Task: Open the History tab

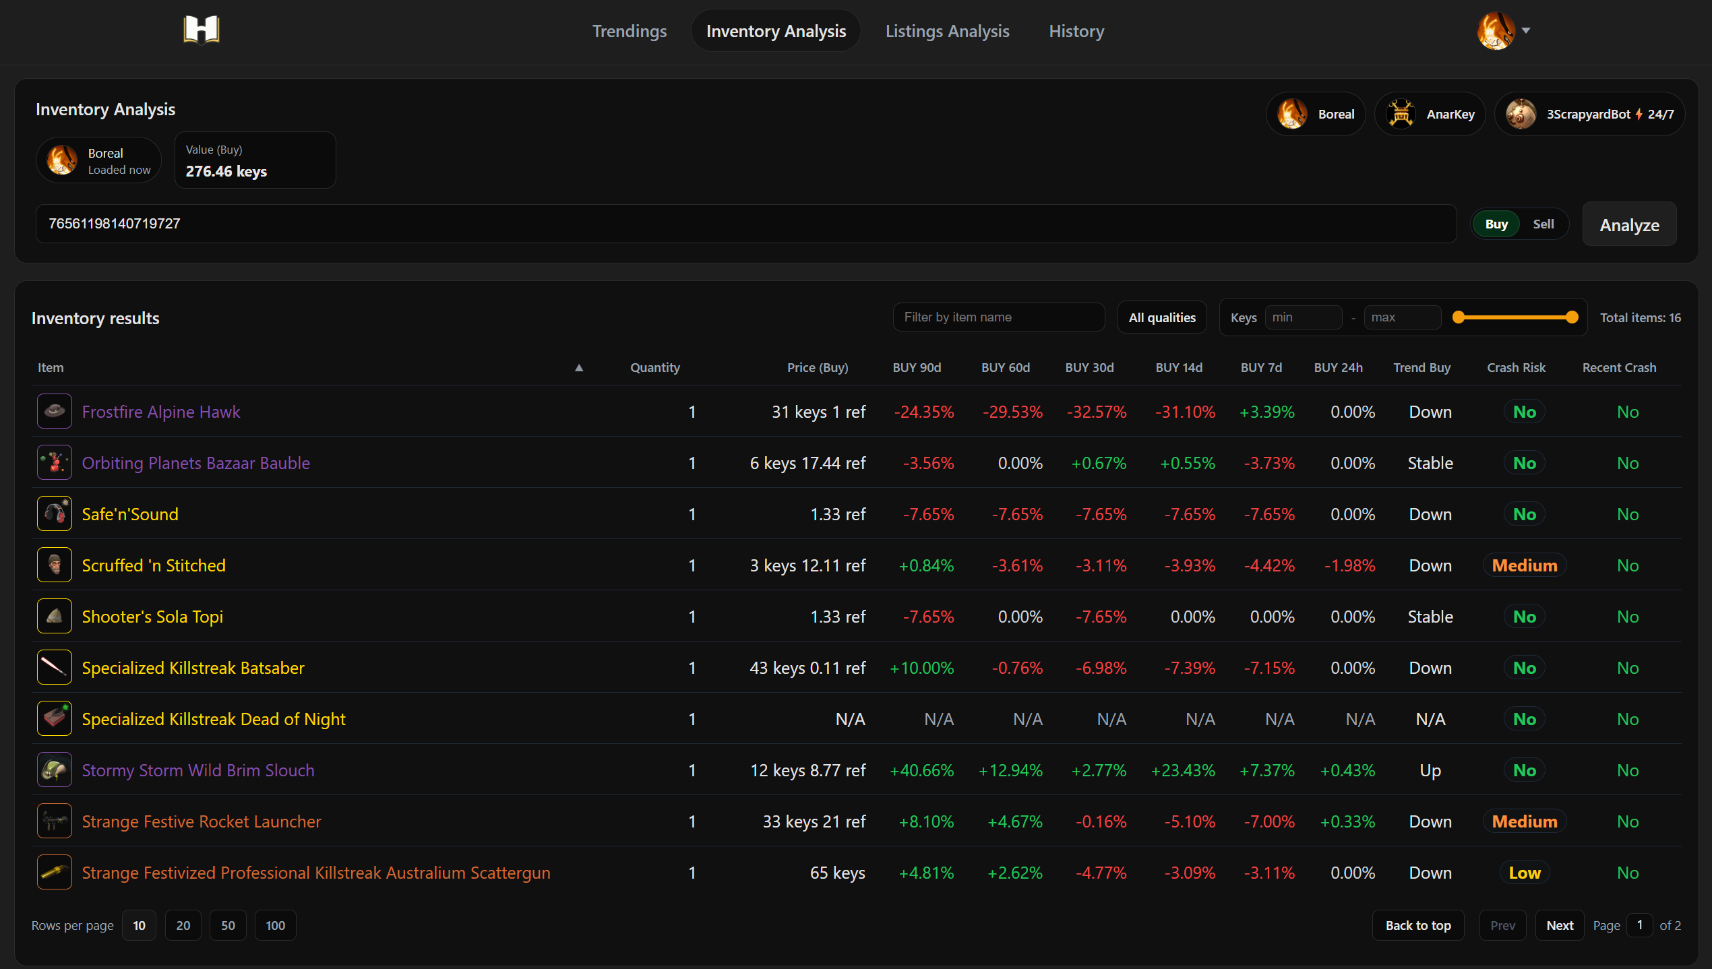Action: click(1076, 31)
